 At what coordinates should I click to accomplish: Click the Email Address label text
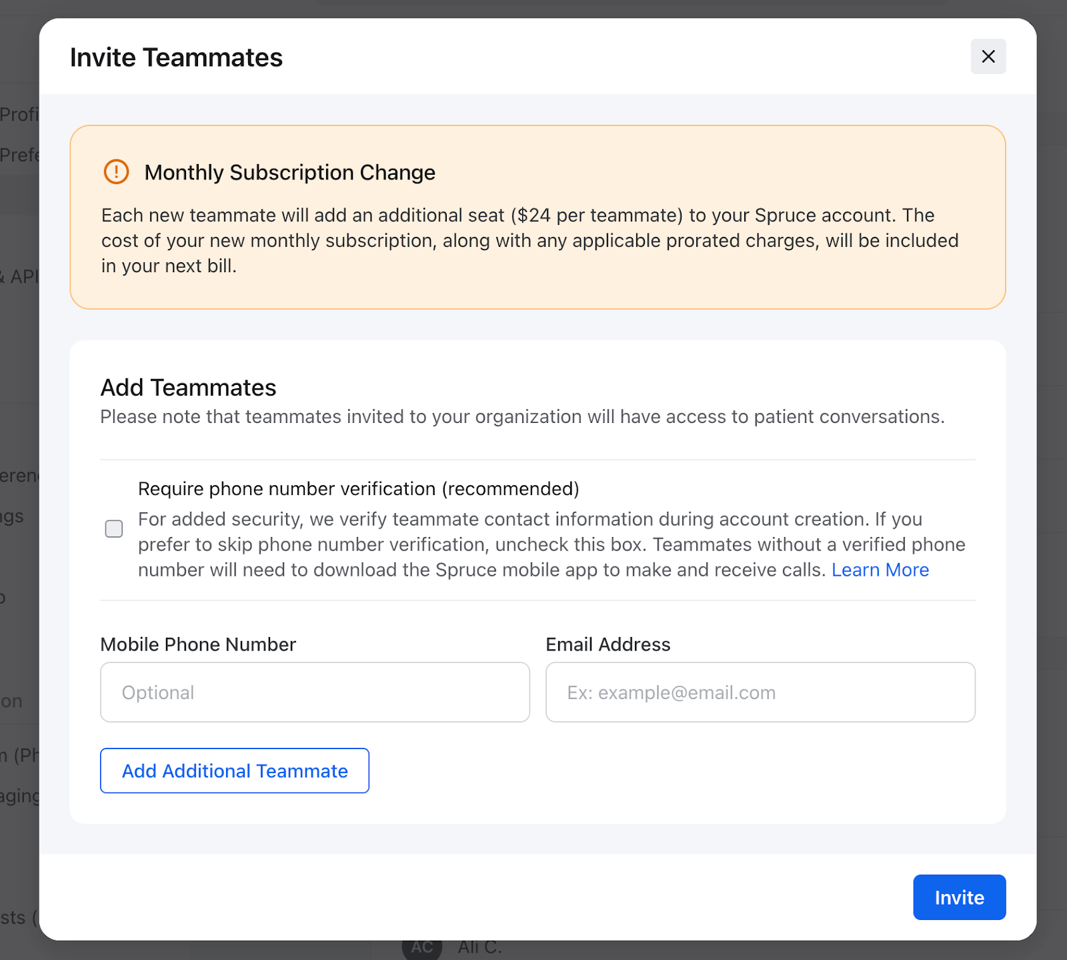pyautogui.click(x=608, y=644)
